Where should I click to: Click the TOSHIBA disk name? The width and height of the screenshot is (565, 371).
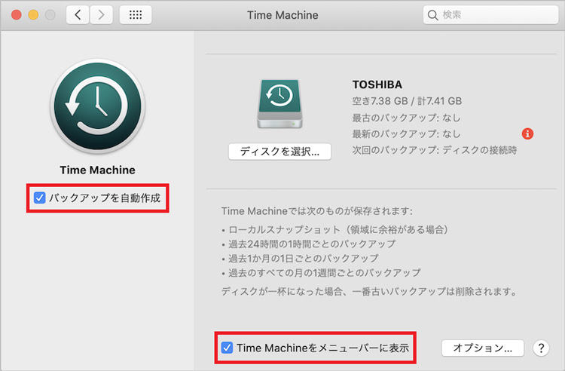coord(377,84)
